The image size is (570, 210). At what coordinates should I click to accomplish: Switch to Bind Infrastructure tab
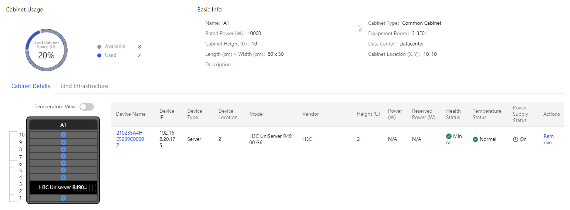pos(84,86)
